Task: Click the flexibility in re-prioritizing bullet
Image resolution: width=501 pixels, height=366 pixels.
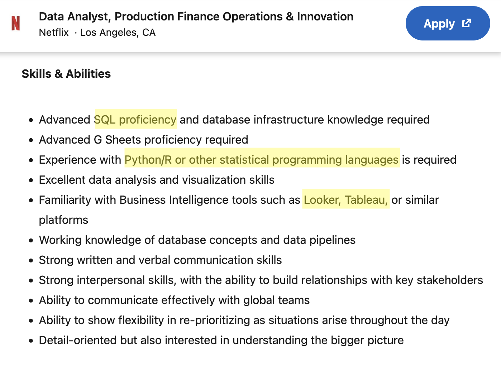Action: tap(244, 320)
